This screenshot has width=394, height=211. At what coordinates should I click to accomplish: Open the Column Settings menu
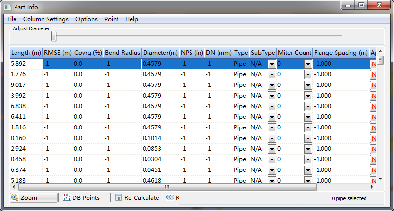click(46, 19)
